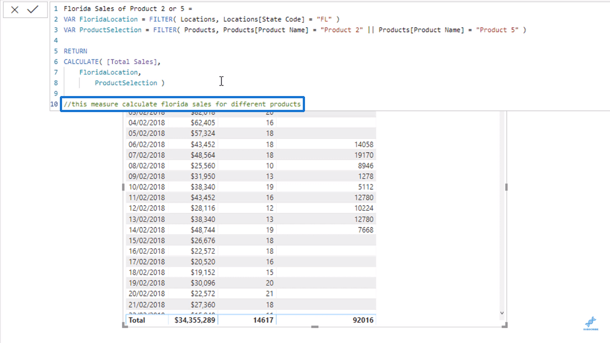The height and width of the screenshot is (343, 610).
Task: Commit the formula with the checkmark icon
Action: [x=33, y=10]
